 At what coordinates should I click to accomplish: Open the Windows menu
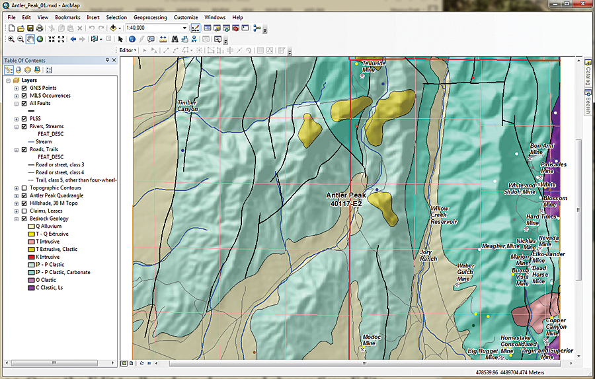(x=215, y=17)
